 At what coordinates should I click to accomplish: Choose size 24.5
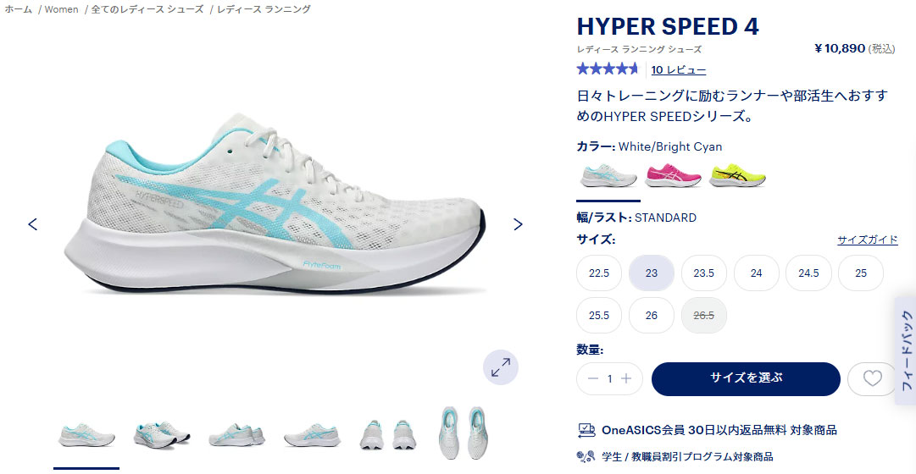coord(808,273)
